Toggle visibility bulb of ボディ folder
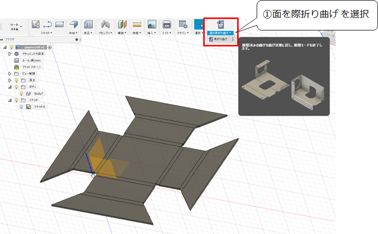 (x=16, y=87)
